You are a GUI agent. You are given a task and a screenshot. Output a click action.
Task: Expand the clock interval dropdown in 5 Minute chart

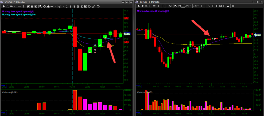coord(63,6)
